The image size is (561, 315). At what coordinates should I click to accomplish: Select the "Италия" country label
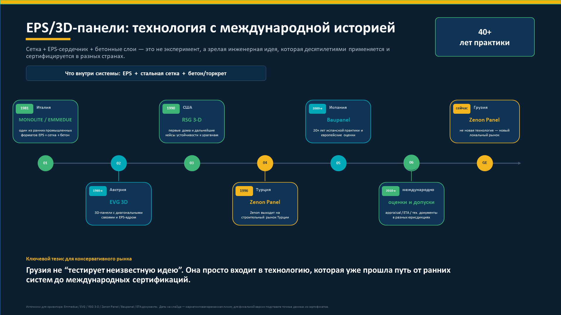click(44, 108)
